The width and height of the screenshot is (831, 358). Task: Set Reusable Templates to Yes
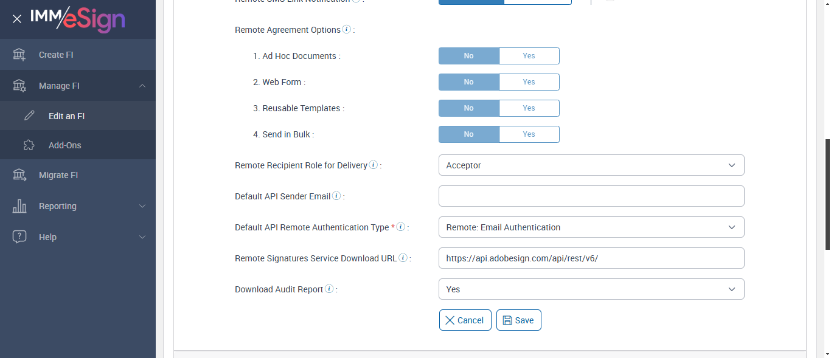(x=529, y=108)
